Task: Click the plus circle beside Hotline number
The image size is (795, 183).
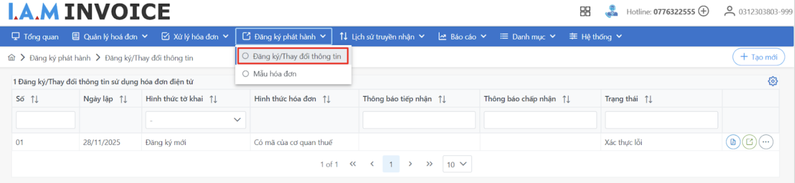Action: [703, 11]
